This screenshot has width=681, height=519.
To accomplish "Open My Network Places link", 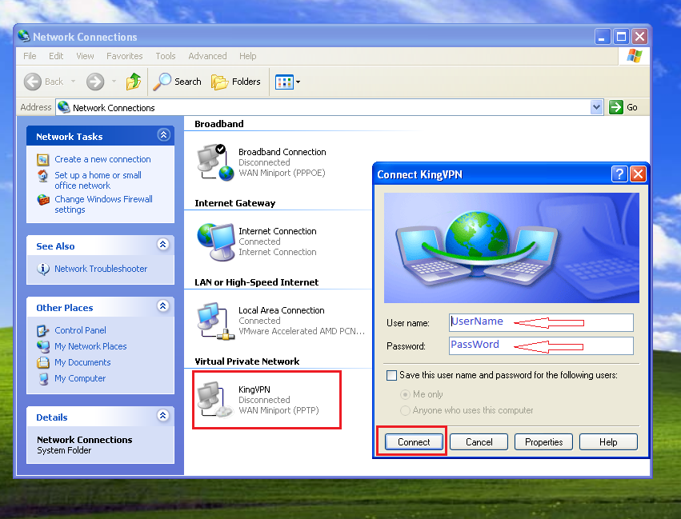I will (x=90, y=346).
